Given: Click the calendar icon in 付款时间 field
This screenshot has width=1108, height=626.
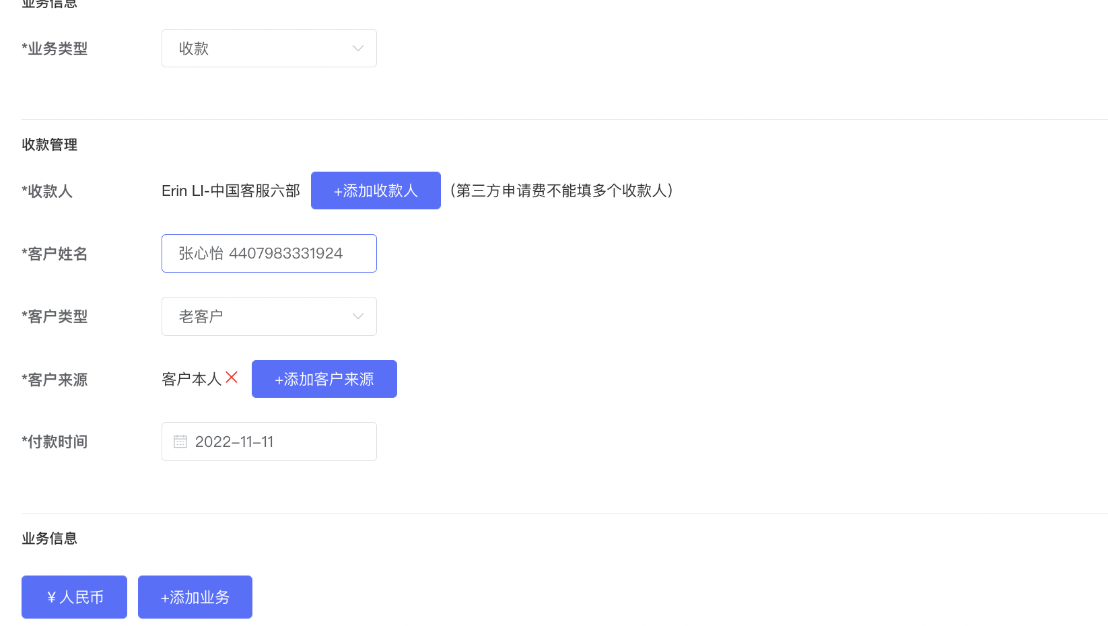Looking at the screenshot, I should click(180, 442).
